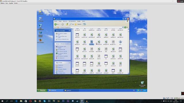Open the Düzen menu in Explorer

[x=60, y=21]
